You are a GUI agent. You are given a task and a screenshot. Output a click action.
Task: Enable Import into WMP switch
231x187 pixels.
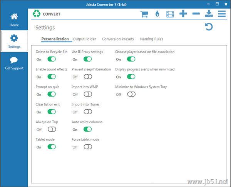[88, 94]
